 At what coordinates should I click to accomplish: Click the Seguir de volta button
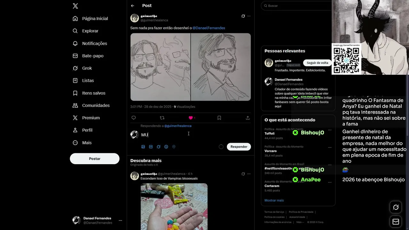317,63
